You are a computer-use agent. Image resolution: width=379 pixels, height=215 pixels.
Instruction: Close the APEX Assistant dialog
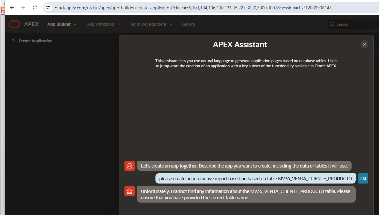tap(365, 44)
